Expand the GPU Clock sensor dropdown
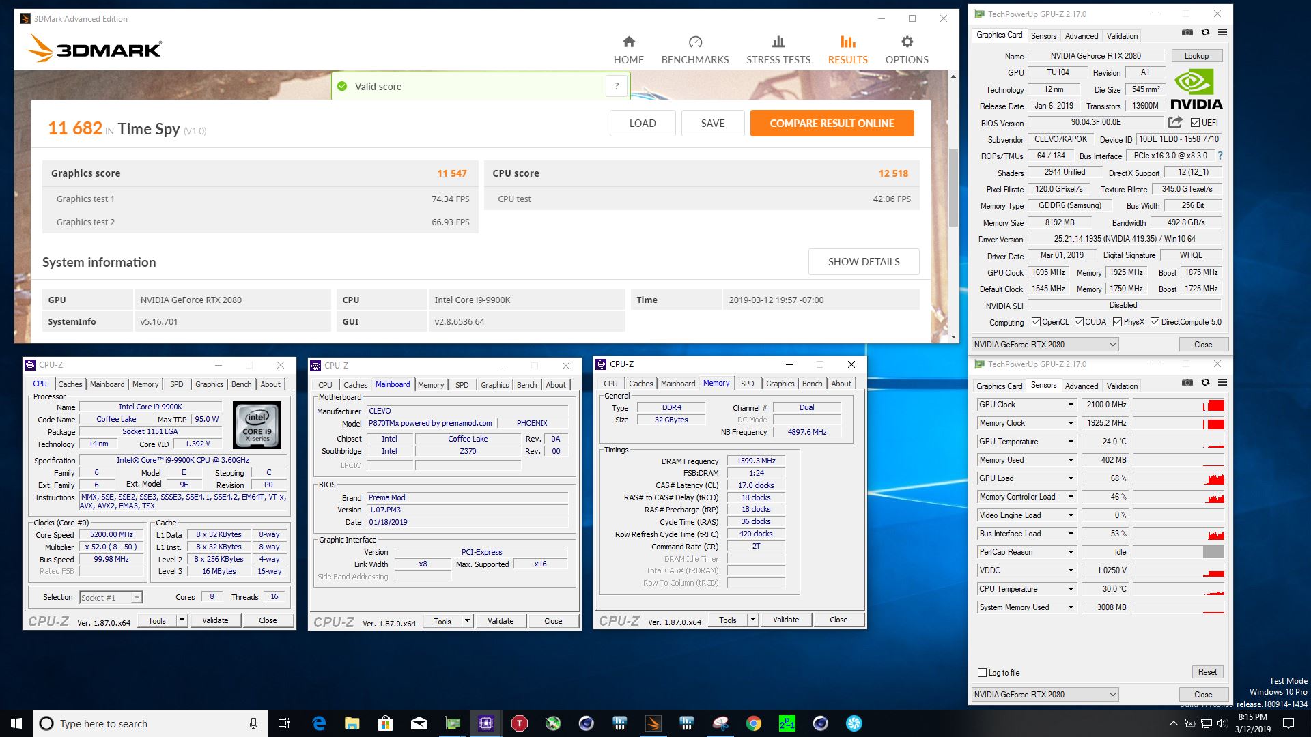1311x737 pixels. point(1071,405)
